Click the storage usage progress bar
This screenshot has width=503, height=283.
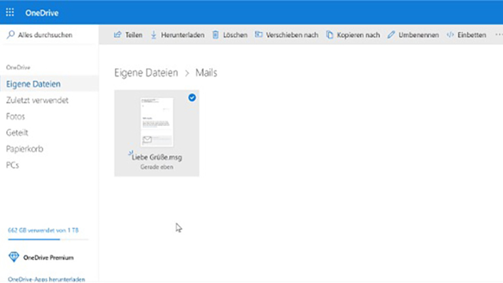[x=47, y=240]
